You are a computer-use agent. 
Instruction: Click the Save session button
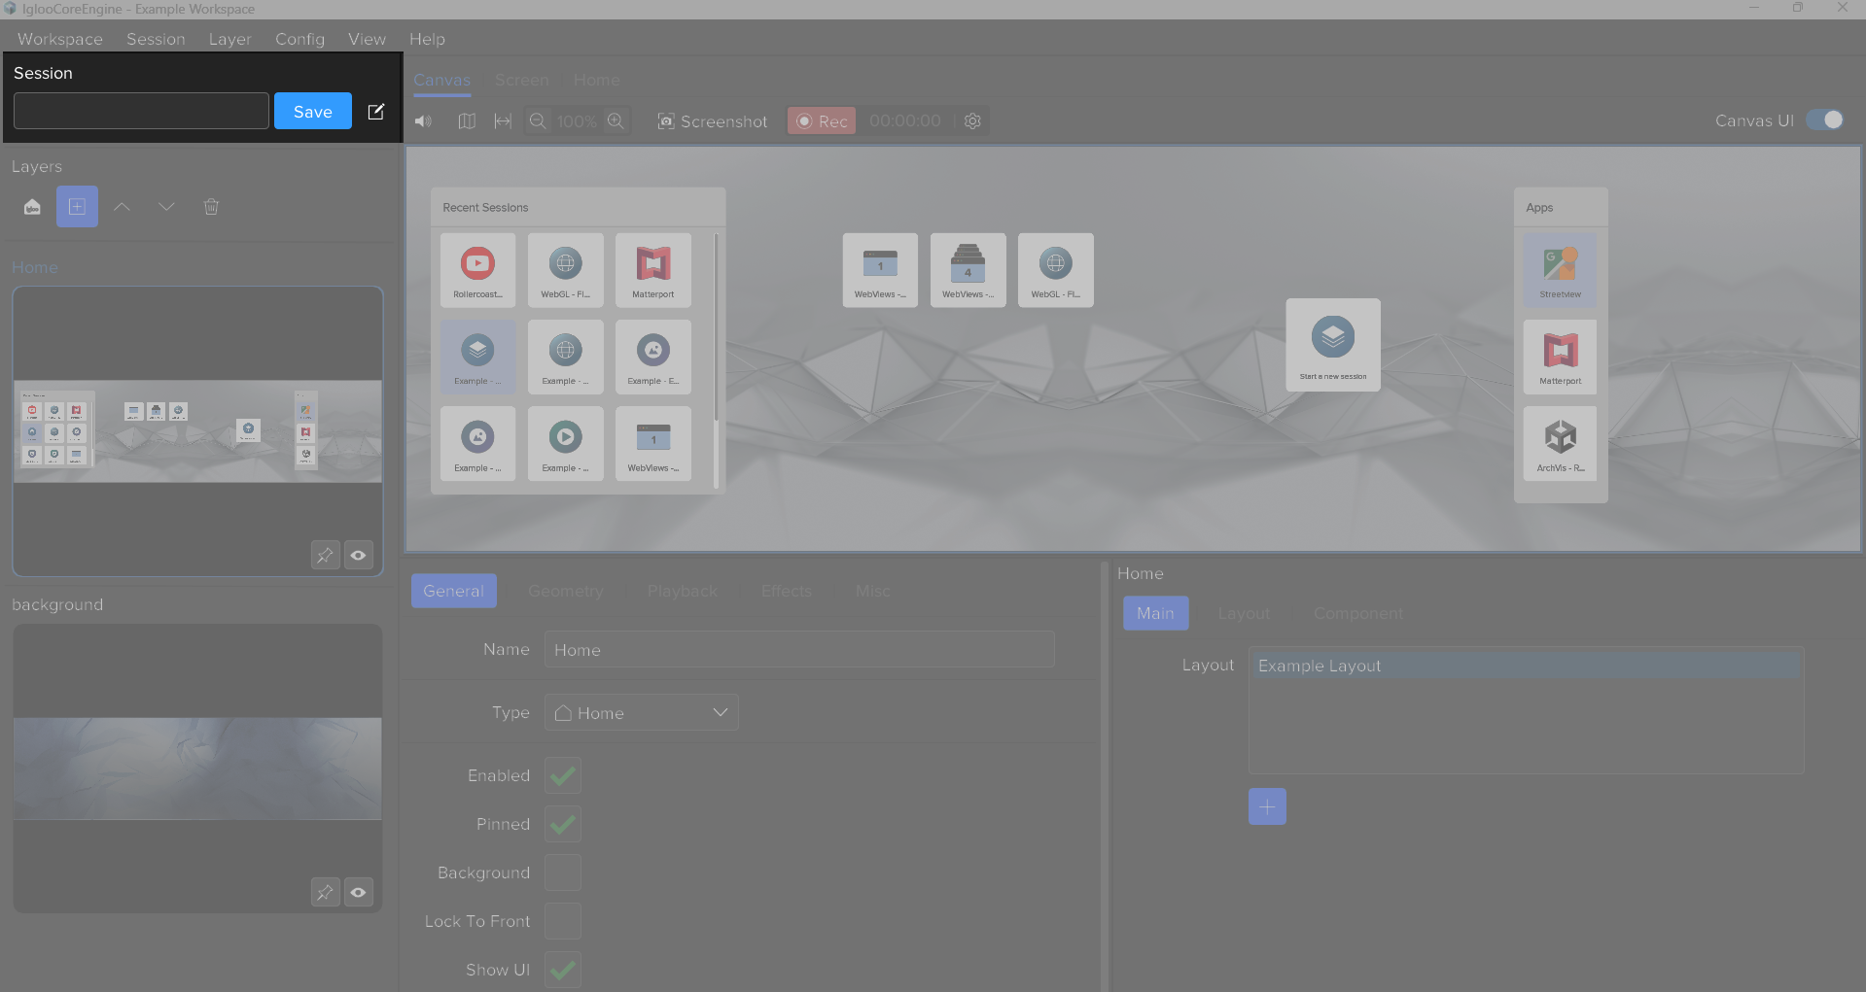[312, 111]
